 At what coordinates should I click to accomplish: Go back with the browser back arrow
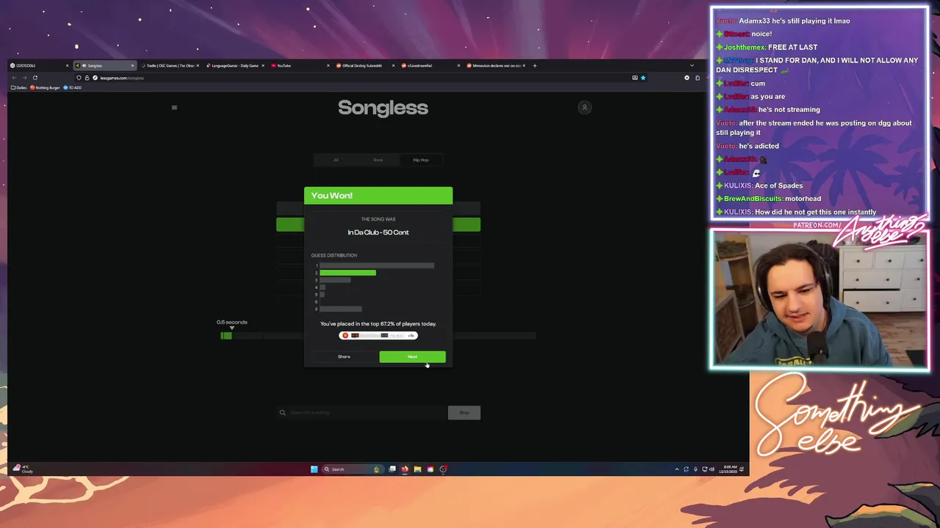pyautogui.click(x=14, y=78)
